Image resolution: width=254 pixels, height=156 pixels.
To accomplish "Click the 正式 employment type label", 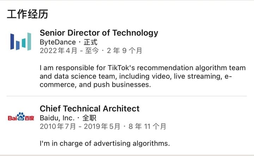I will click(x=90, y=42).
